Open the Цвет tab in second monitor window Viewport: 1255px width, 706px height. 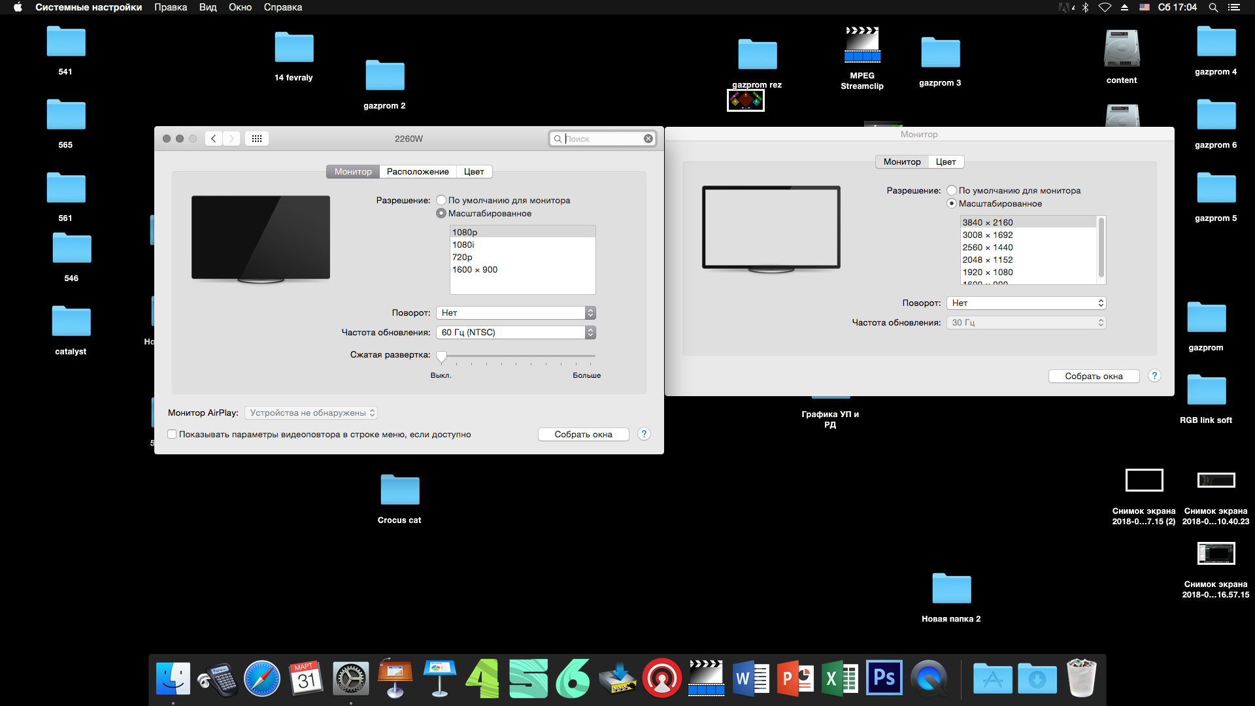coord(945,161)
